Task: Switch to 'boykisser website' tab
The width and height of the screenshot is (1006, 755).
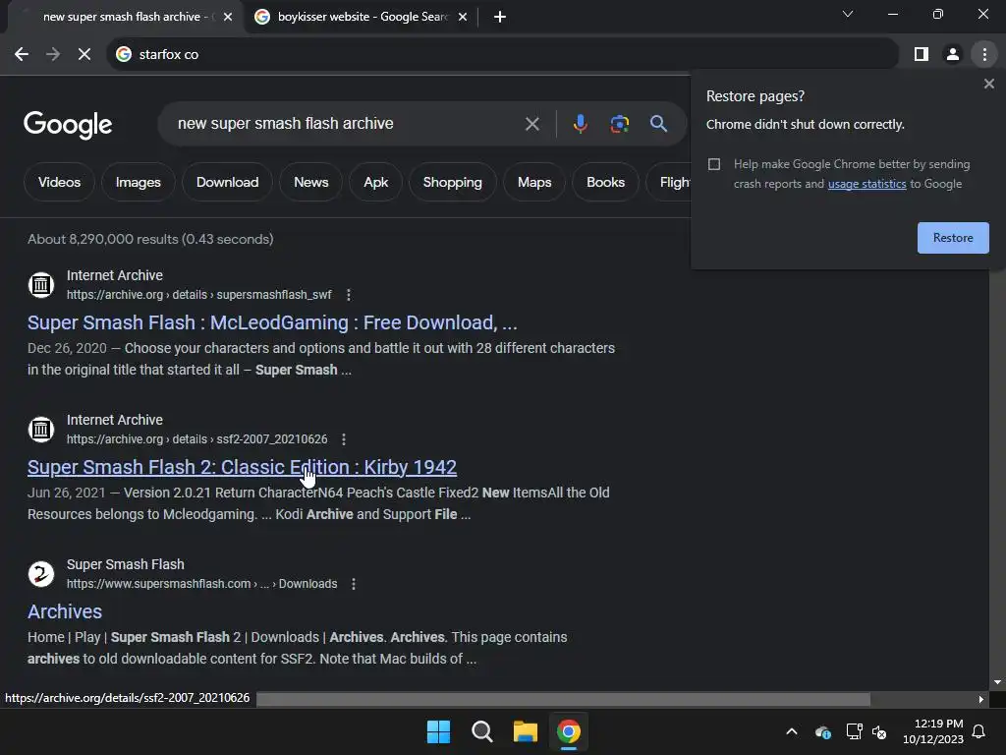Action: tap(362, 17)
